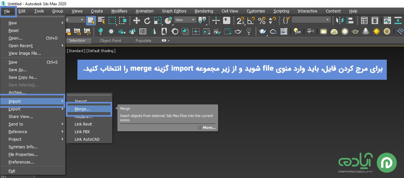The width and height of the screenshot is (404, 178).
Task: Activate the Select Object tool
Action: pyautogui.click(x=91, y=20)
